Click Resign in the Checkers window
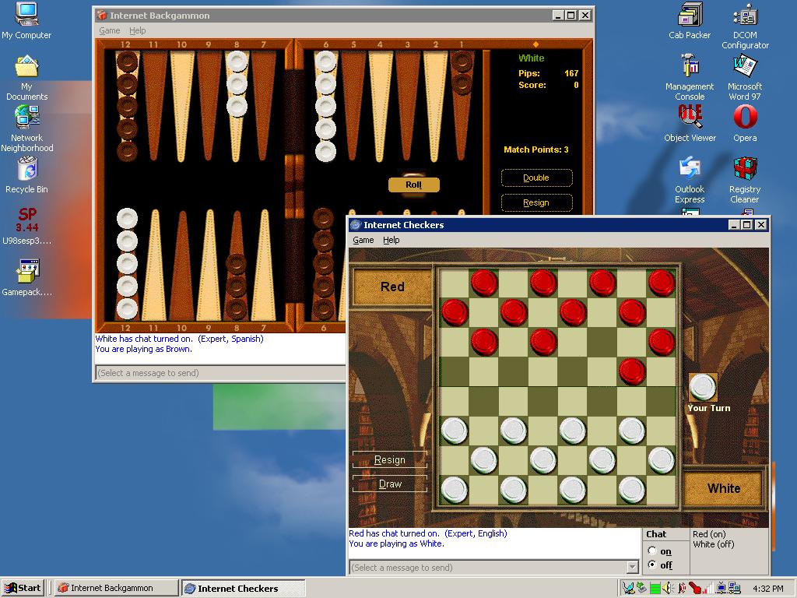 (390, 460)
